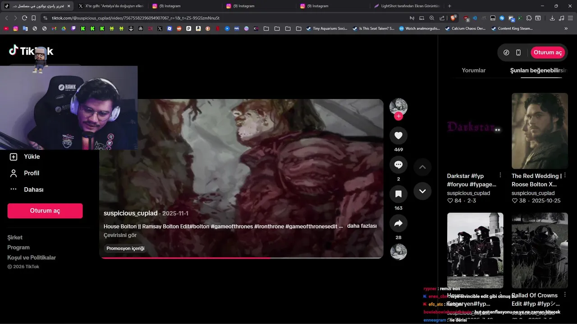
Task: Click the browser forward arrow
Action: (15, 18)
